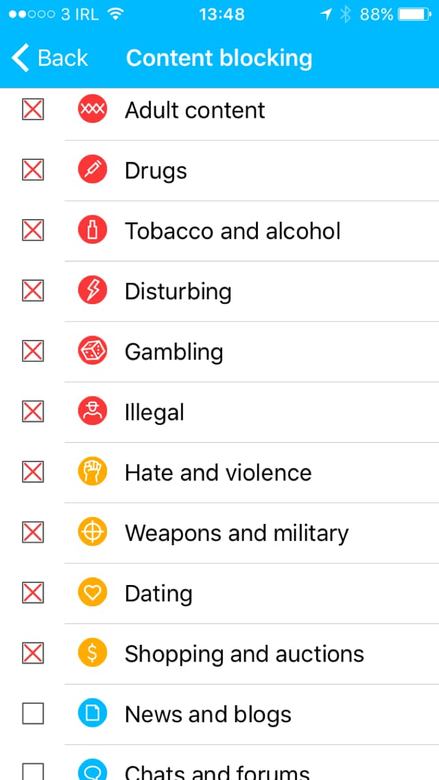The image size is (439, 780).
Task: Uncheck the Adult content checkbox
Action: point(33,110)
